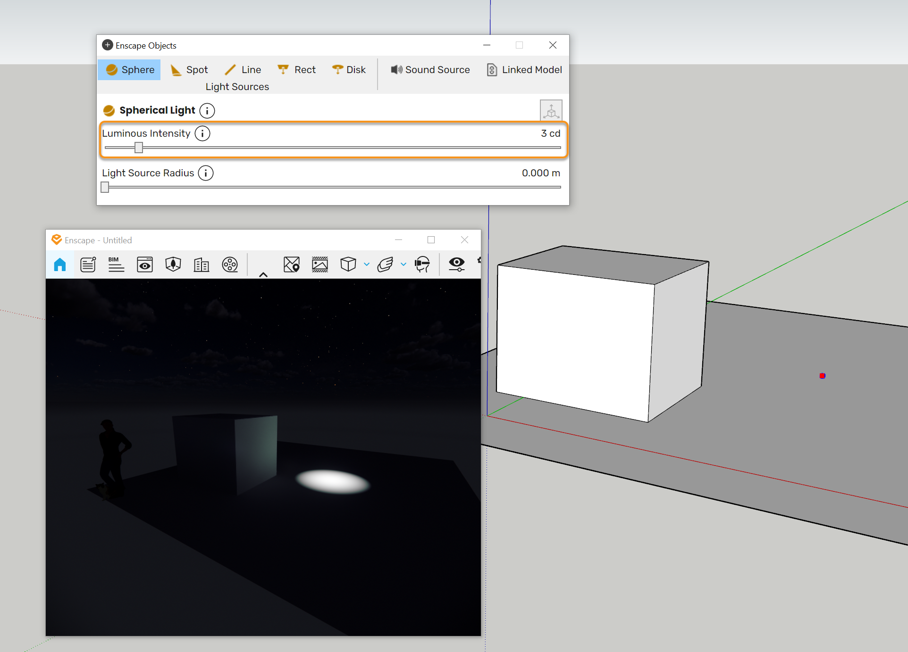Open Enscape manage views notes icon

88,264
